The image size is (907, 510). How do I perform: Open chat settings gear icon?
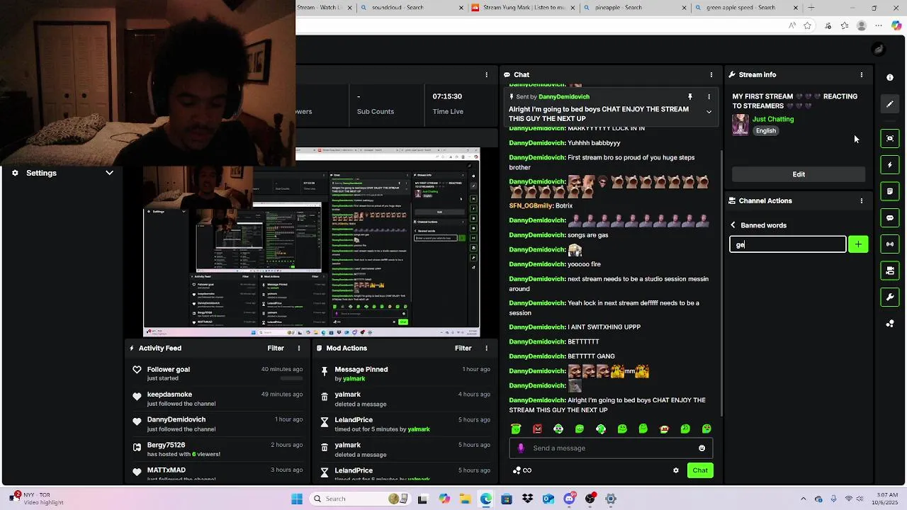point(676,470)
